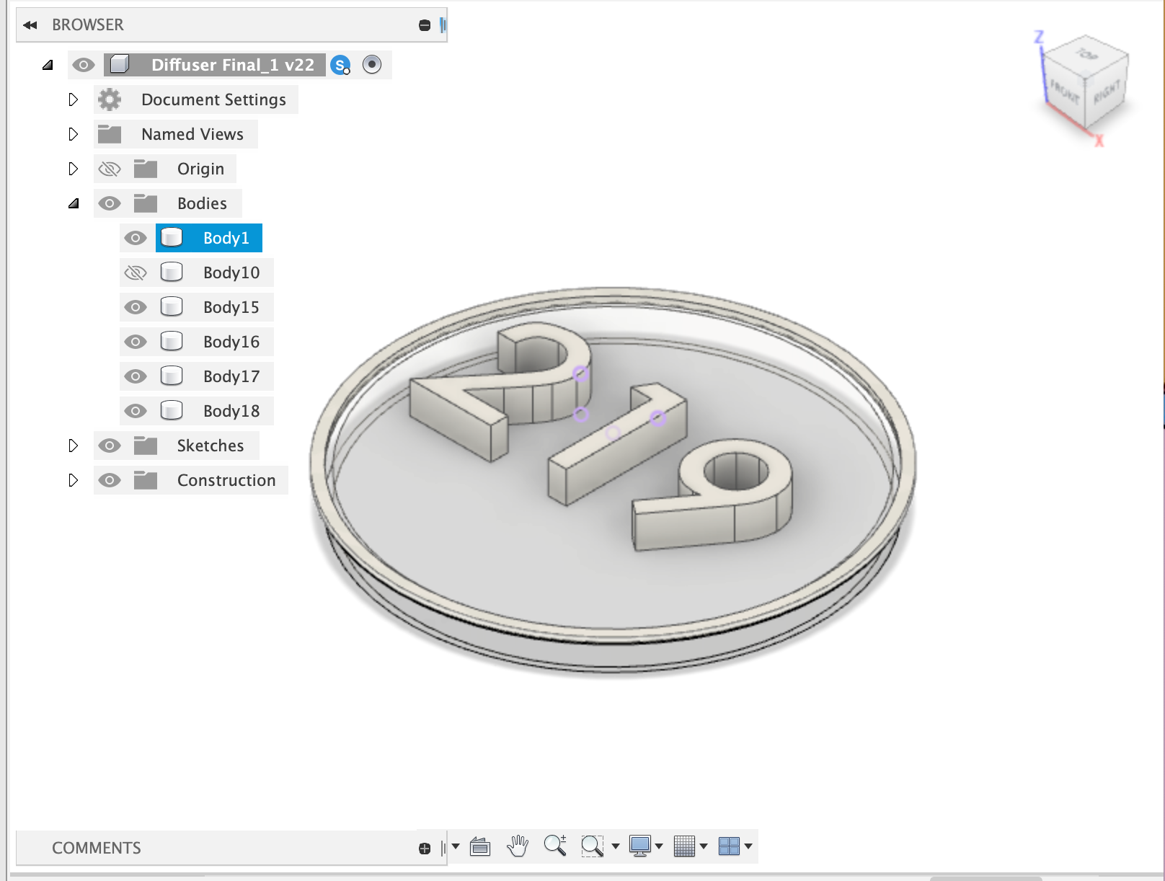Click the Origin folder icon
1165x881 pixels.
146,169
